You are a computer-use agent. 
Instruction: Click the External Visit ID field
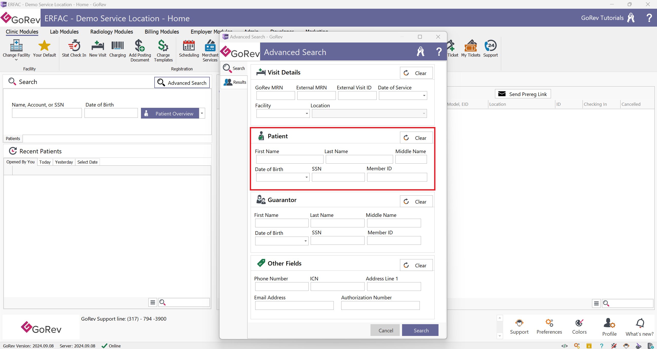coord(357,96)
